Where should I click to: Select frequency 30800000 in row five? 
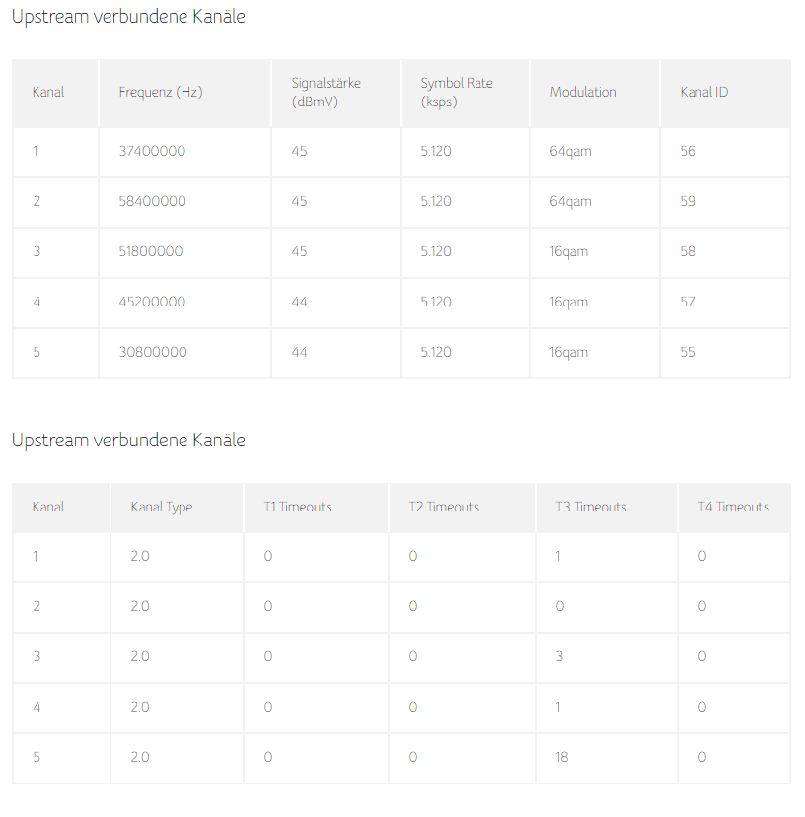[x=153, y=352]
